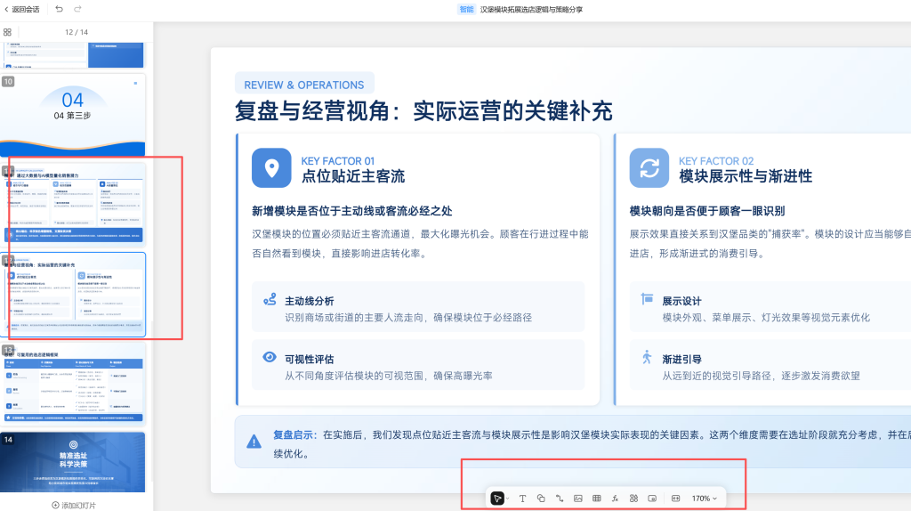Select slide 10 thumbnail 04 第三步
911x511 pixels.
coord(73,115)
